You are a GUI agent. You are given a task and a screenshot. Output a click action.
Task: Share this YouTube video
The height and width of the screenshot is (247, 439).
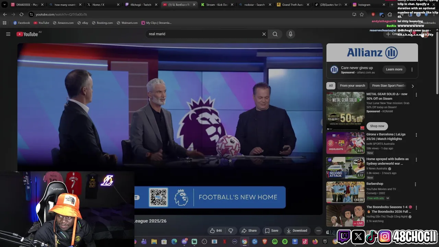[249, 231]
